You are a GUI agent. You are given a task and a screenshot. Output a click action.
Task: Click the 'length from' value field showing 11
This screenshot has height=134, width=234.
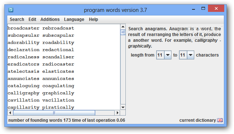(x=160, y=55)
